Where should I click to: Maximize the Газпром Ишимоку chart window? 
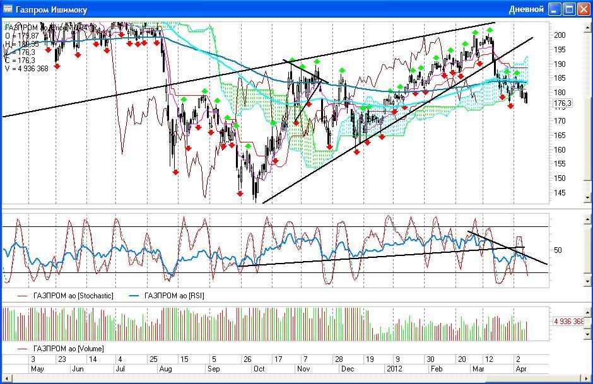pos(569,9)
